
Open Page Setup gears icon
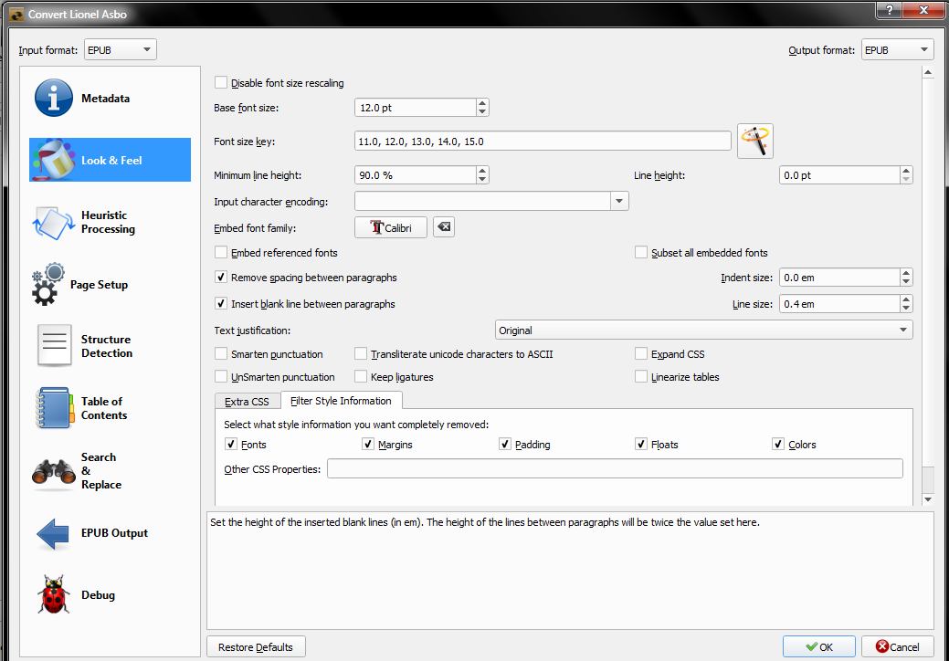(x=48, y=284)
